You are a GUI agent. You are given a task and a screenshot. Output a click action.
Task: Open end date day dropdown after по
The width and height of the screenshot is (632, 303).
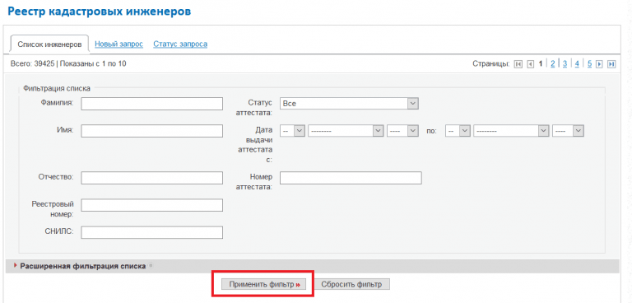(x=458, y=131)
